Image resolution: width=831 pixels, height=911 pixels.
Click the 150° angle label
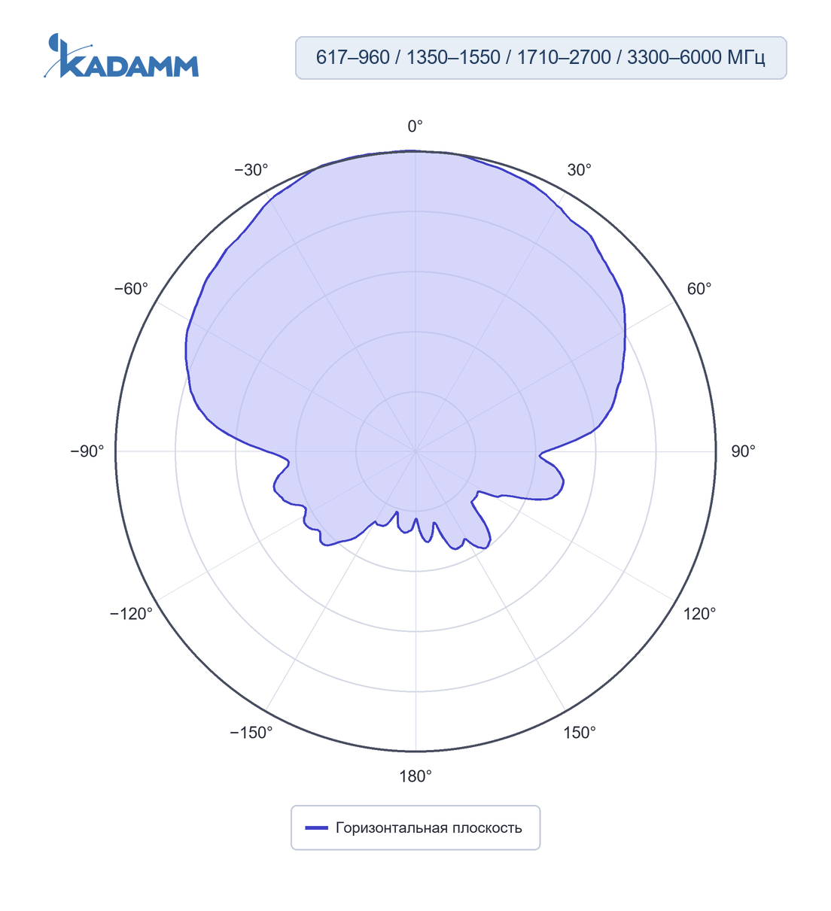point(580,733)
